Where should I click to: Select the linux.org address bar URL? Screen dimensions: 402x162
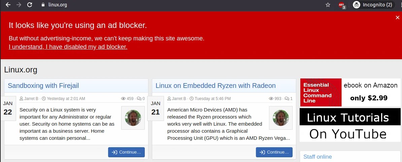click(58, 5)
